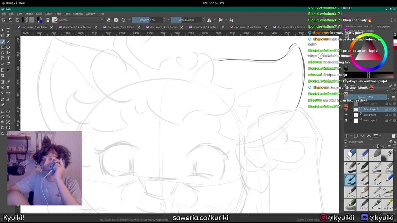Open brush preset tag filter dropdown
397x223 pixels.
click(359, 146)
